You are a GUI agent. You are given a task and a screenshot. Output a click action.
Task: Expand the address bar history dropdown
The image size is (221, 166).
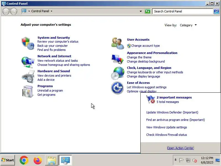[x=141, y=11]
